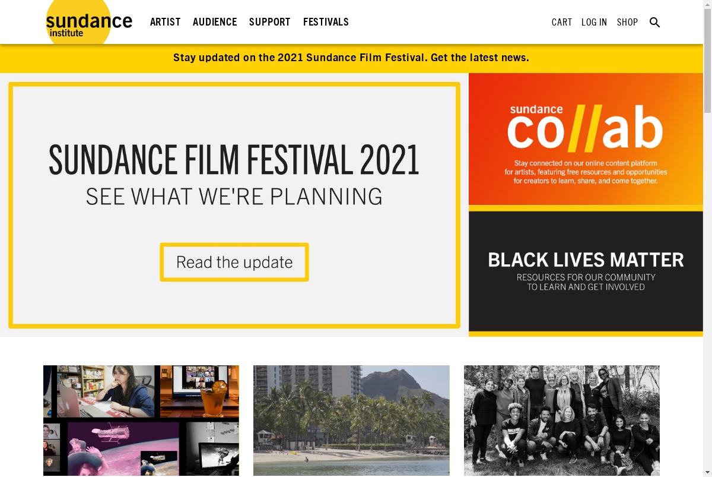Open the Black Lives Matter resources tile
This screenshot has width=712, height=477.
(586, 271)
